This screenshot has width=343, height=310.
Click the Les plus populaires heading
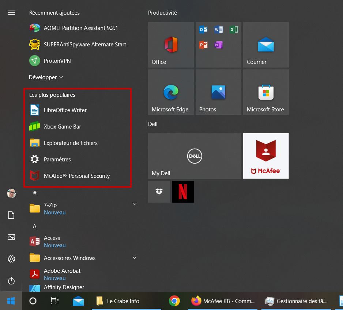click(52, 95)
